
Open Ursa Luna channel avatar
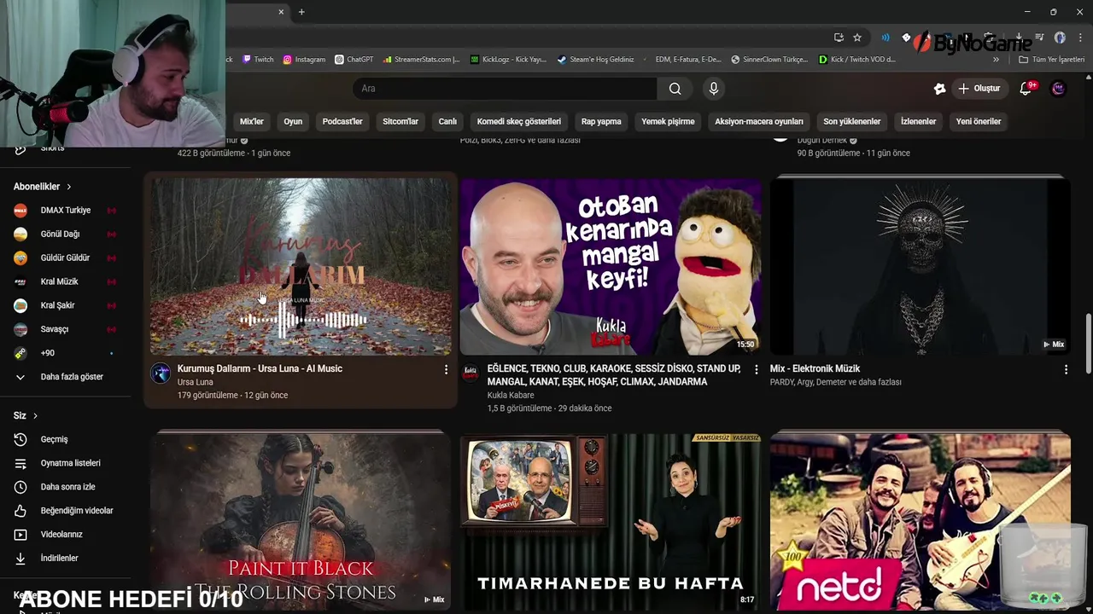click(161, 374)
